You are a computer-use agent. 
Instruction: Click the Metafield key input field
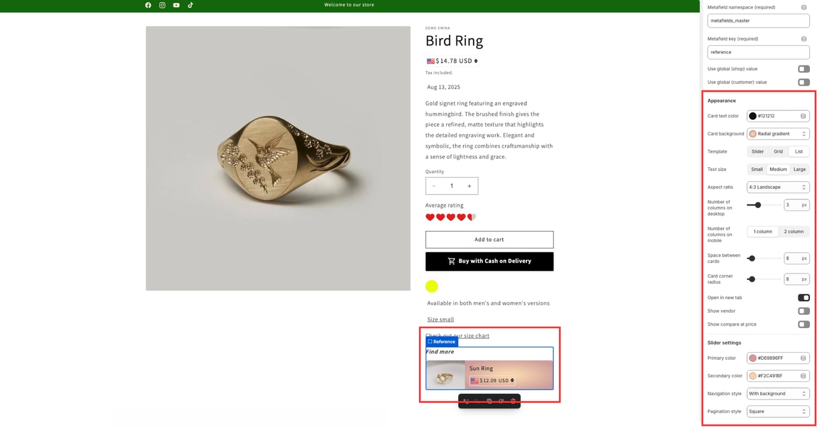pos(758,52)
